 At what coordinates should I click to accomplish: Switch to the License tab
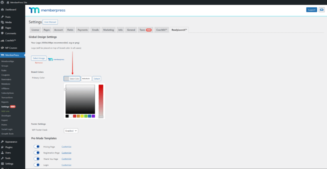point(35,30)
